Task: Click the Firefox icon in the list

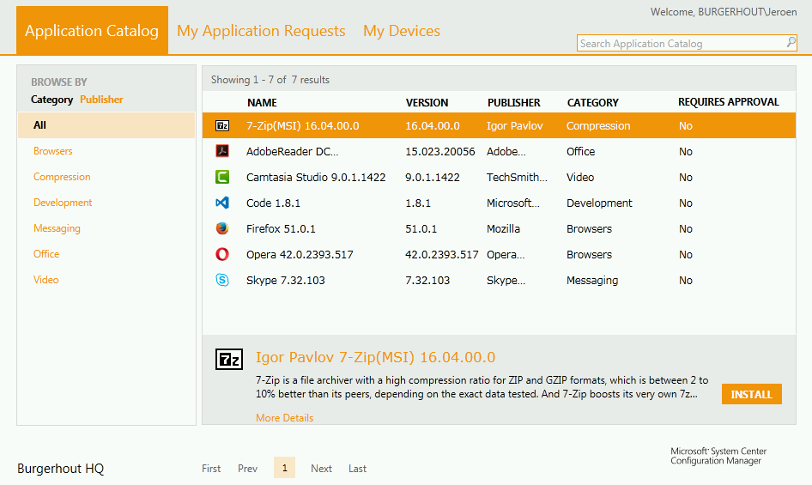Action: pos(222,228)
